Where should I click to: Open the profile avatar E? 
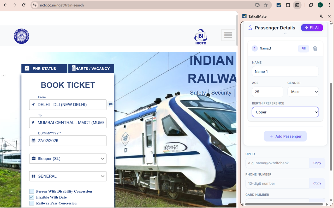320,5
